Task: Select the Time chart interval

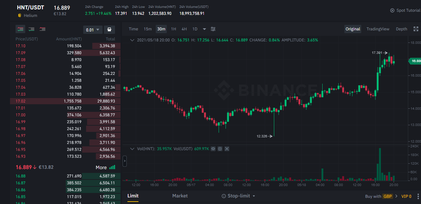Action: tap(133, 29)
